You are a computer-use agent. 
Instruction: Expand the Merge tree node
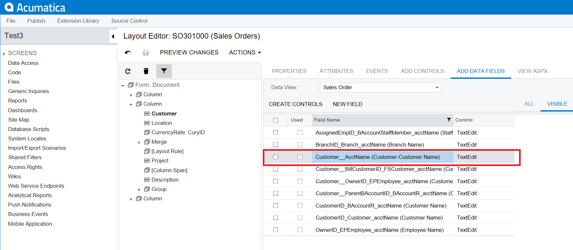139,142
